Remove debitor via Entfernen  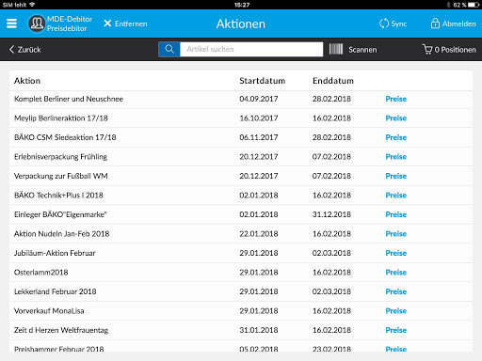pyautogui.click(x=125, y=24)
